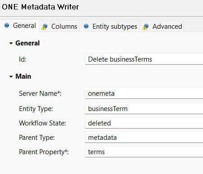Click the Workflow State field showing deleted
203x174 pixels.
pyautogui.click(x=144, y=123)
